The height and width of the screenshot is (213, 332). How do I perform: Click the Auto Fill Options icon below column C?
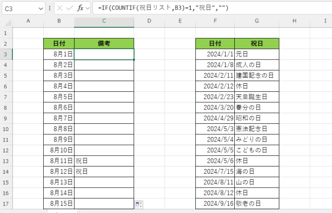pos(139,205)
